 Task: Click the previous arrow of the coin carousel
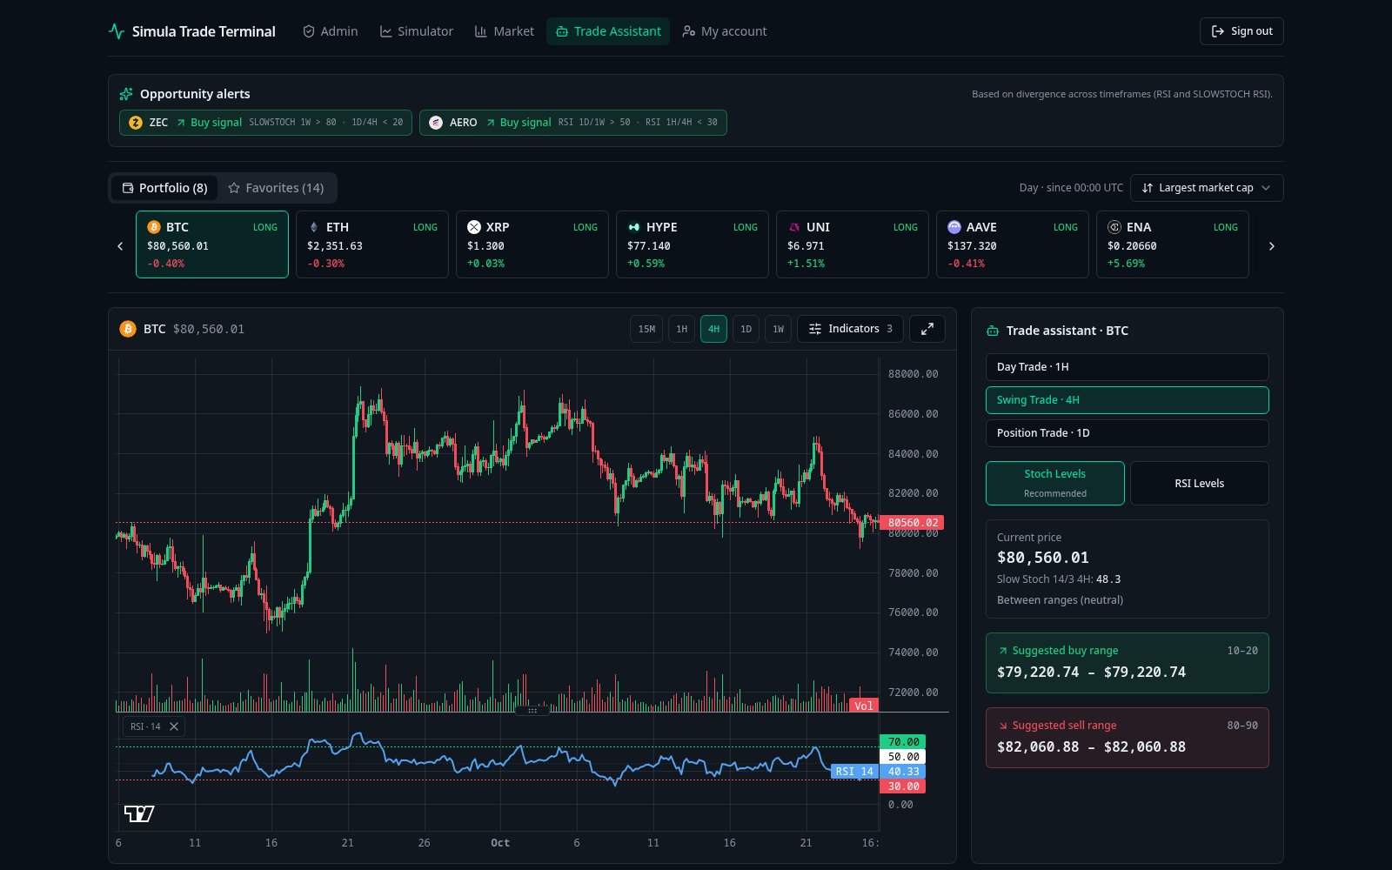coord(120,246)
